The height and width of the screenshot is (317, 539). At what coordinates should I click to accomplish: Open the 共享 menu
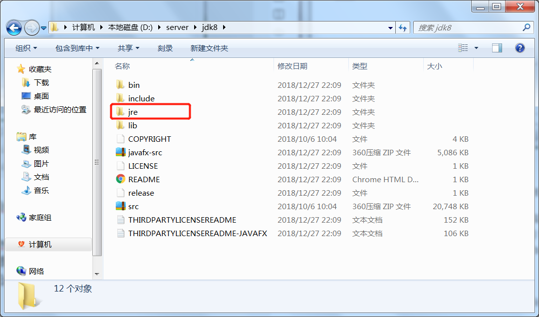[x=128, y=48]
